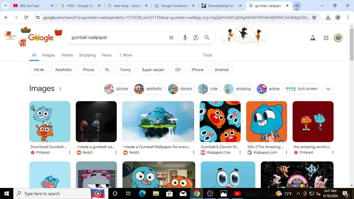Image resolution: width=354 pixels, height=199 pixels.
Task: Switch to News results tab
Action: tap(106, 55)
